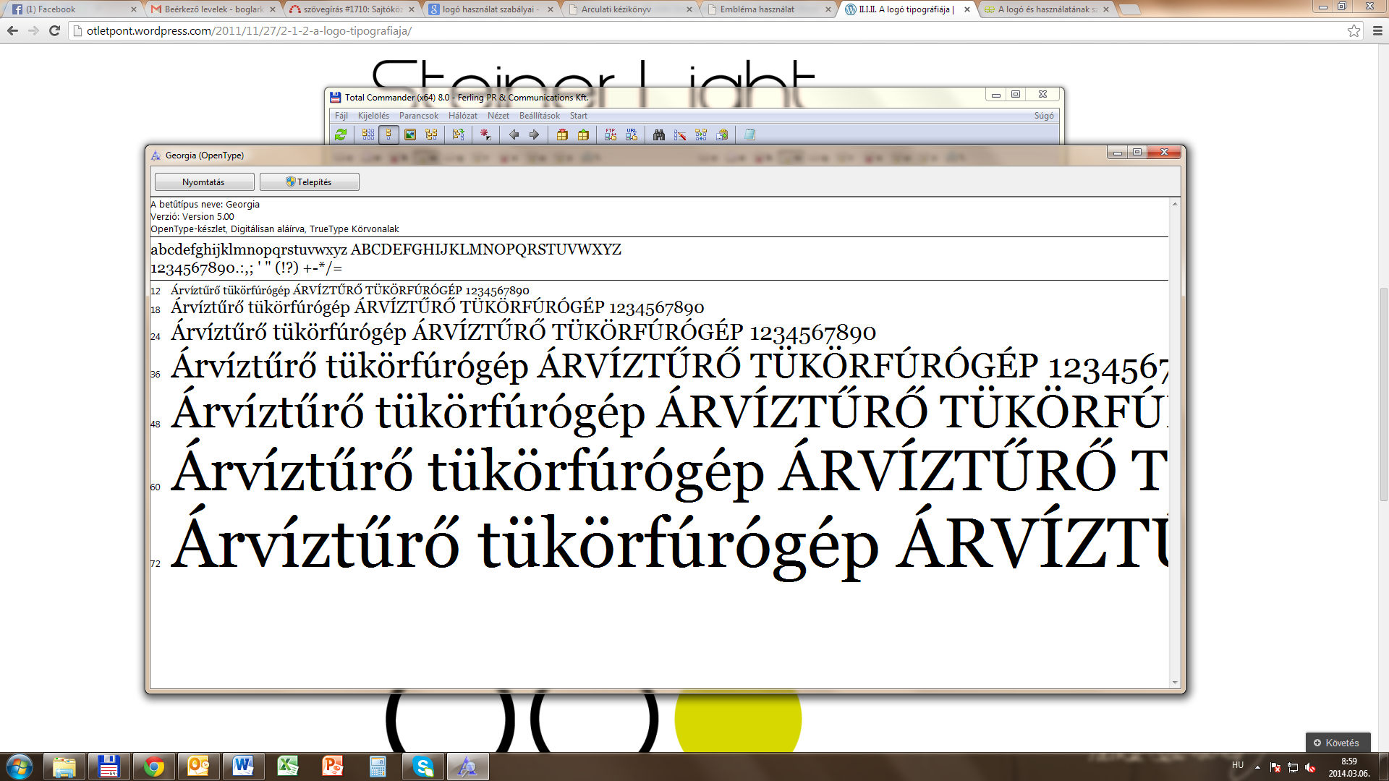Open file search binoculars icon

click(x=659, y=135)
